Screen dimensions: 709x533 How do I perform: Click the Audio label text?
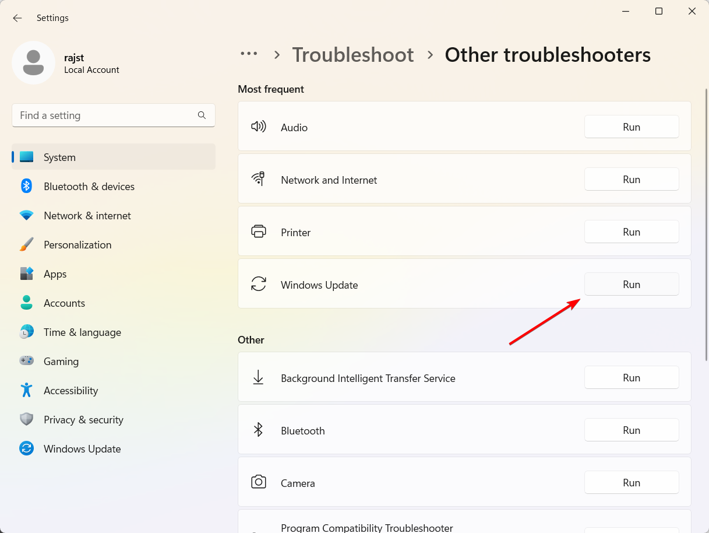294,128
